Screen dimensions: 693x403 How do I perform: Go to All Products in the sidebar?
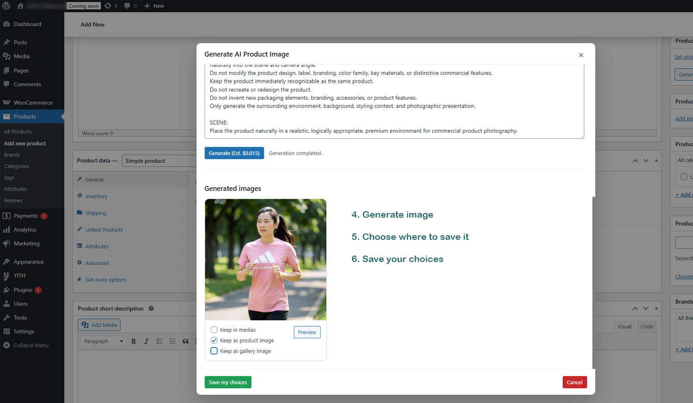point(19,131)
